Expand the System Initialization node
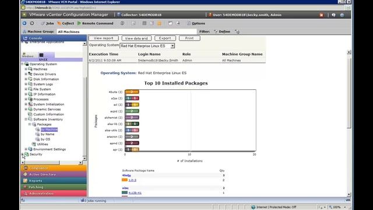The image size is (373, 210). click(x=26, y=104)
